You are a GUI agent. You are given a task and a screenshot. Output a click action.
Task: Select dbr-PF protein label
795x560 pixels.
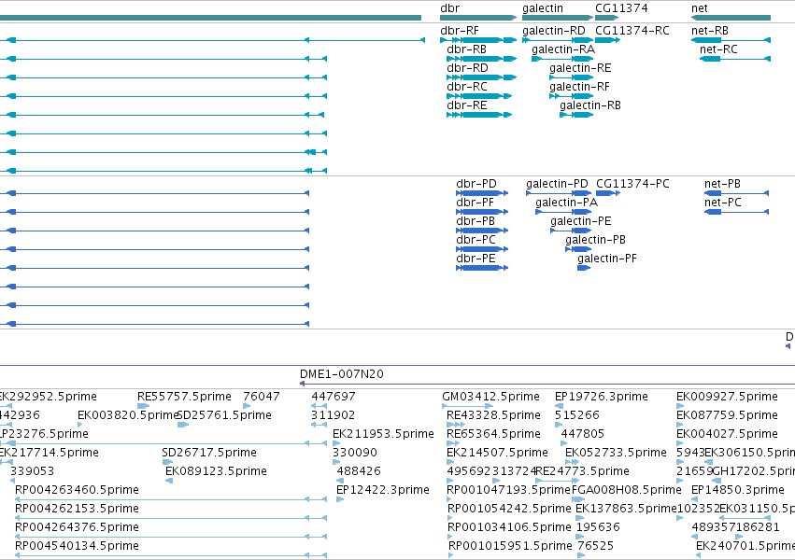pos(475,203)
